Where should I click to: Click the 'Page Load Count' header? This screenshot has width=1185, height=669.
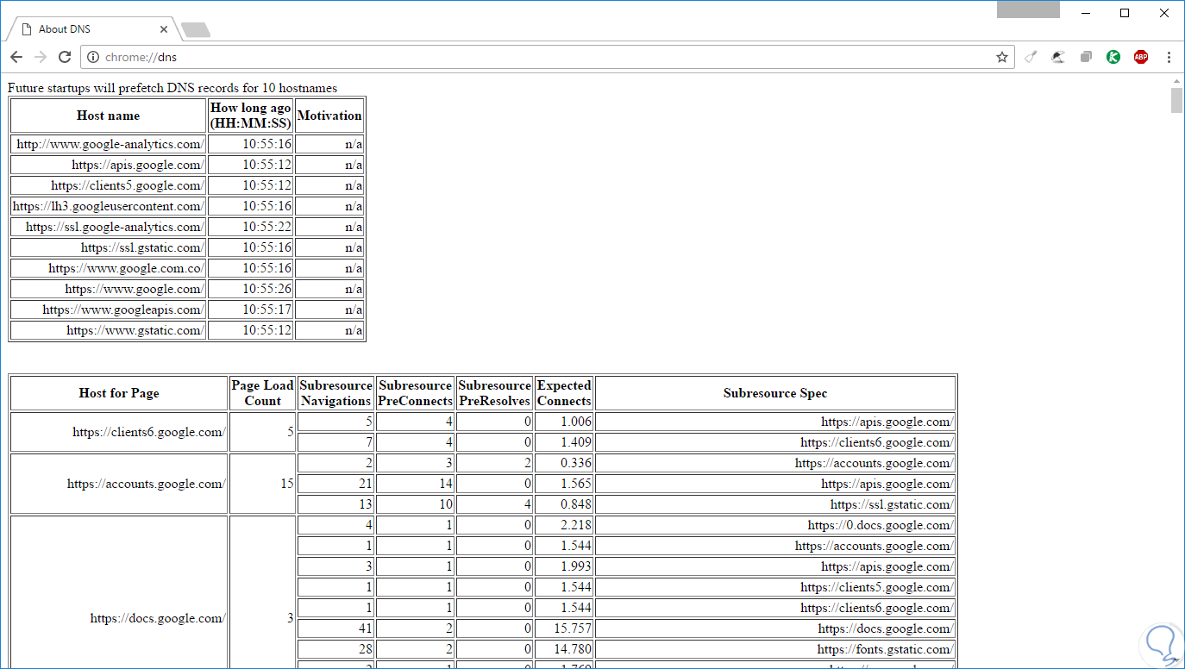click(262, 393)
